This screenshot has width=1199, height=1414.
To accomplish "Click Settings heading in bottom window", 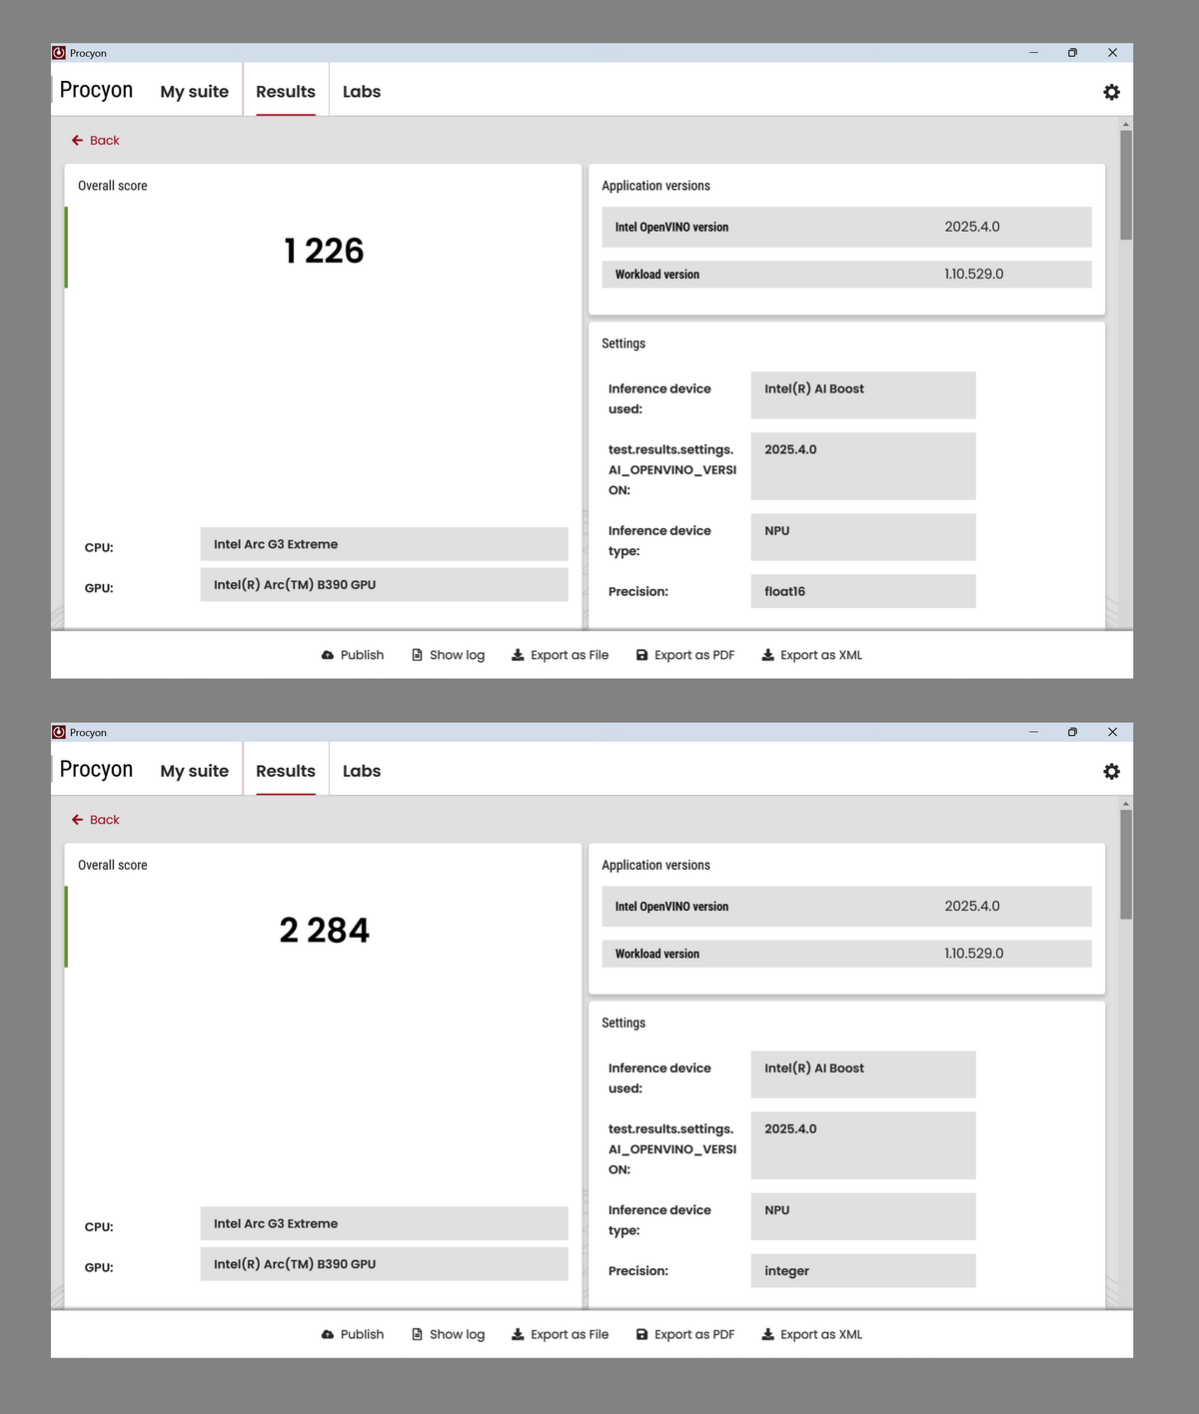I will [623, 1023].
